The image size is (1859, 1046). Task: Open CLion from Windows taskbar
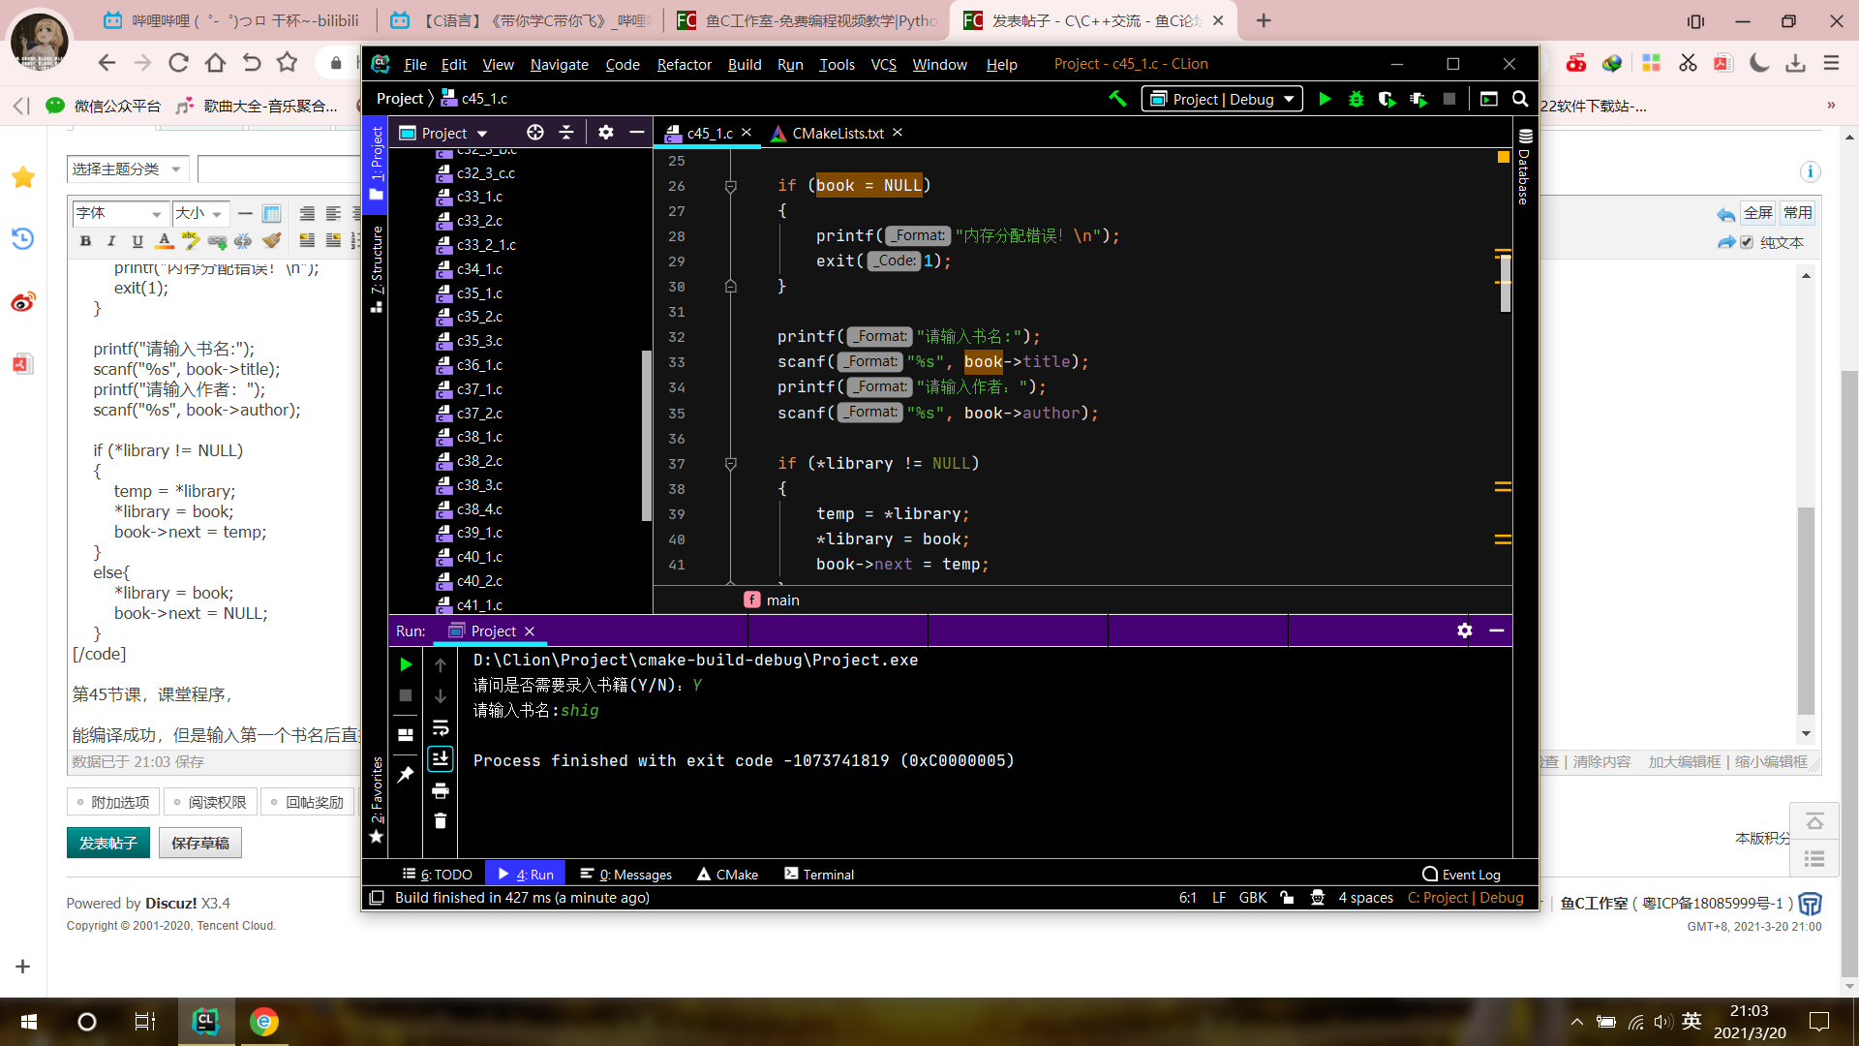(x=205, y=1021)
